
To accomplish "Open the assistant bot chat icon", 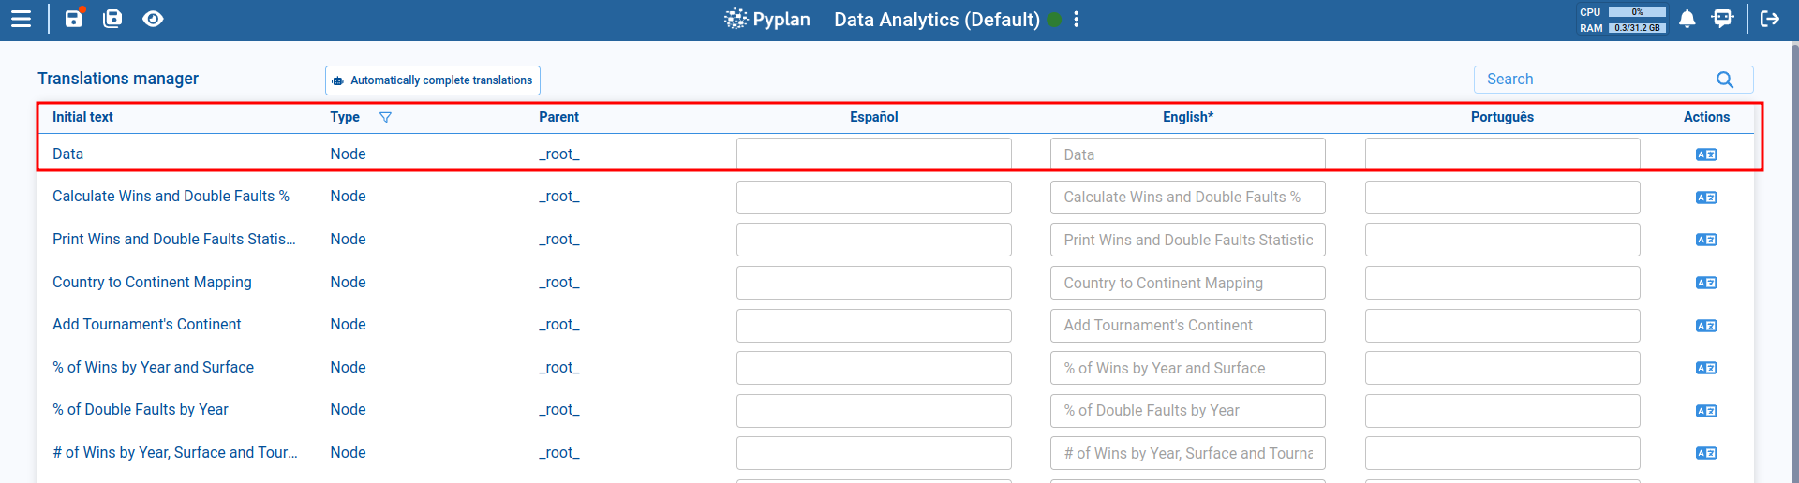I will 1722,19.
